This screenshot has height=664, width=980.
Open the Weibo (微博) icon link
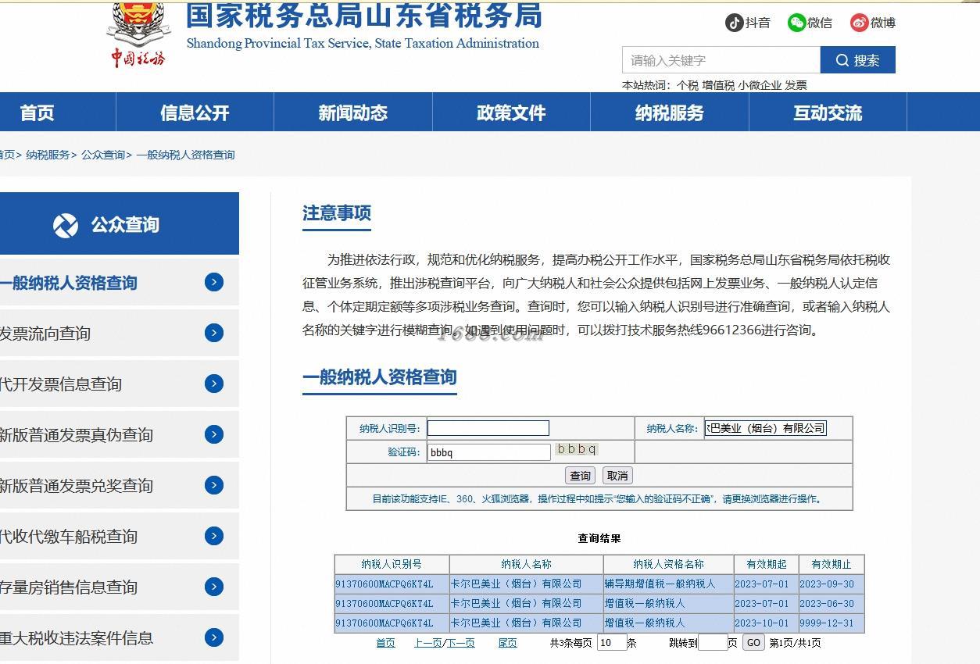coord(872,23)
